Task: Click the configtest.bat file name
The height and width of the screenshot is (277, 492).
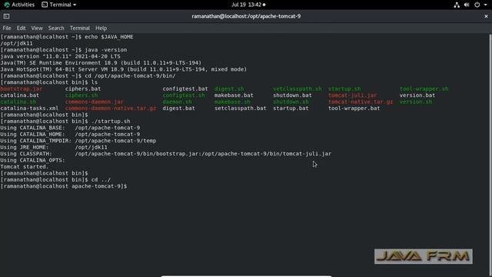Action: point(185,89)
